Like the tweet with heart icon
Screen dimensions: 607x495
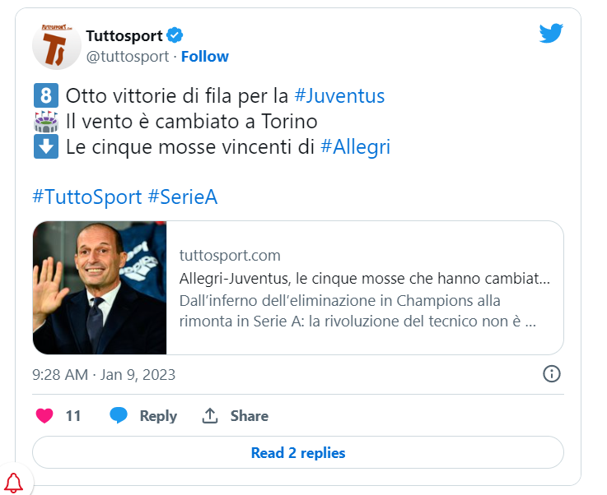pyautogui.click(x=44, y=416)
